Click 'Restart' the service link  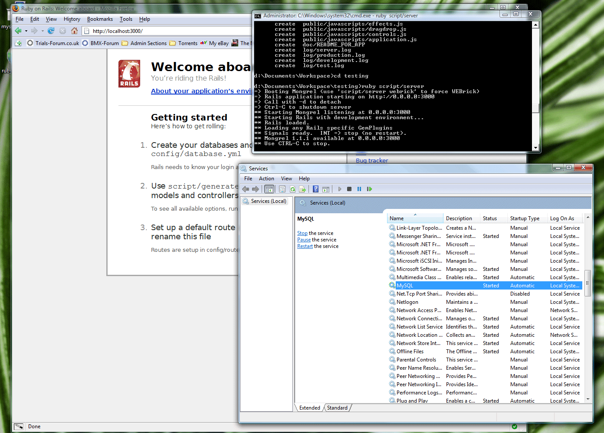click(305, 246)
